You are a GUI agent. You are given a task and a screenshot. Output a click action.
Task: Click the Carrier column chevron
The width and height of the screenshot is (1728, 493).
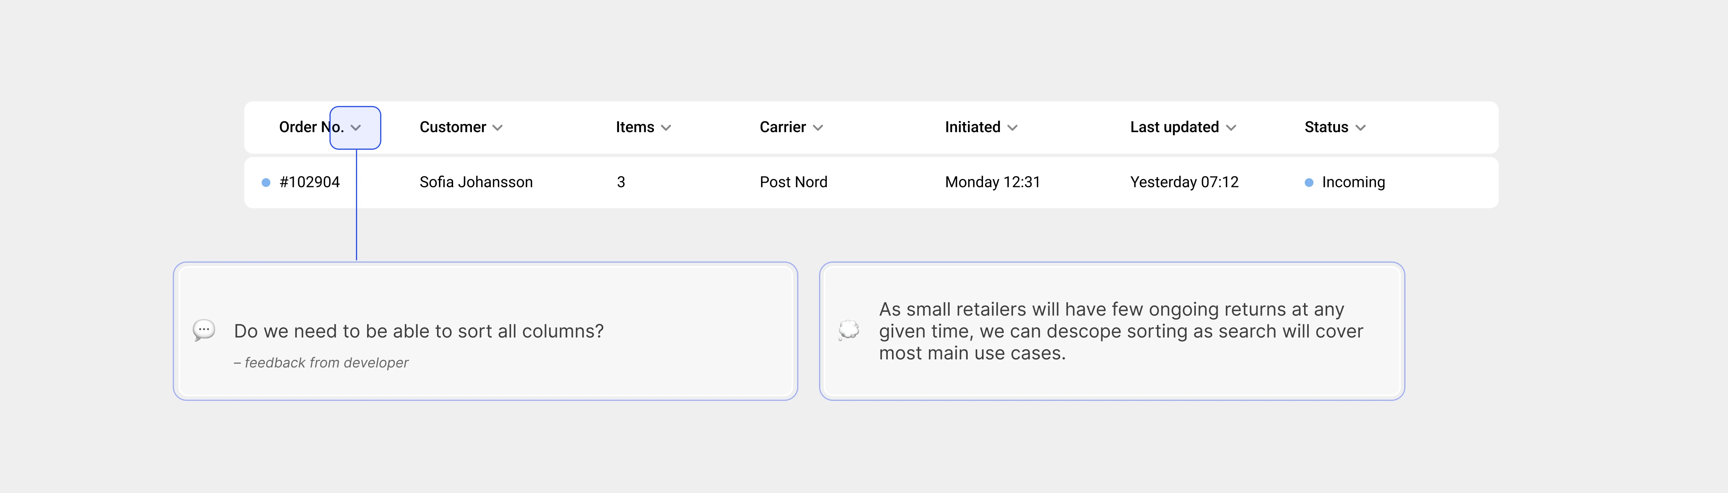tap(818, 127)
